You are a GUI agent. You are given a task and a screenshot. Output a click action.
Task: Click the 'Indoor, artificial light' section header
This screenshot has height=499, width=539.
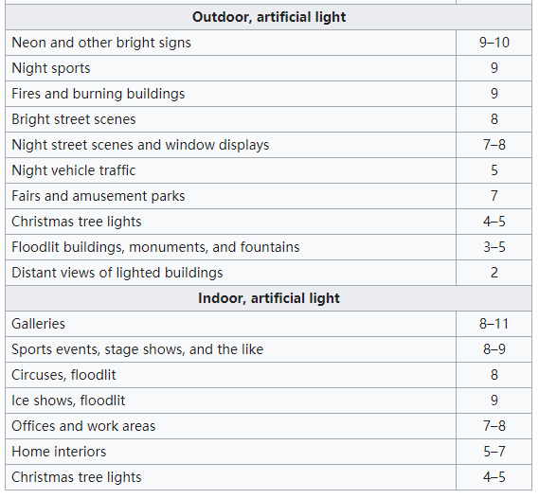pyautogui.click(x=268, y=298)
